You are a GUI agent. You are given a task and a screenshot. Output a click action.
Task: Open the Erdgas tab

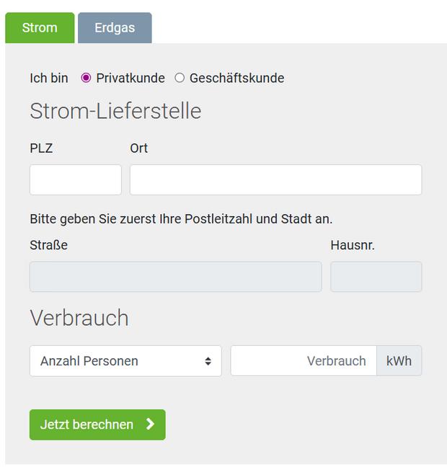[115, 28]
